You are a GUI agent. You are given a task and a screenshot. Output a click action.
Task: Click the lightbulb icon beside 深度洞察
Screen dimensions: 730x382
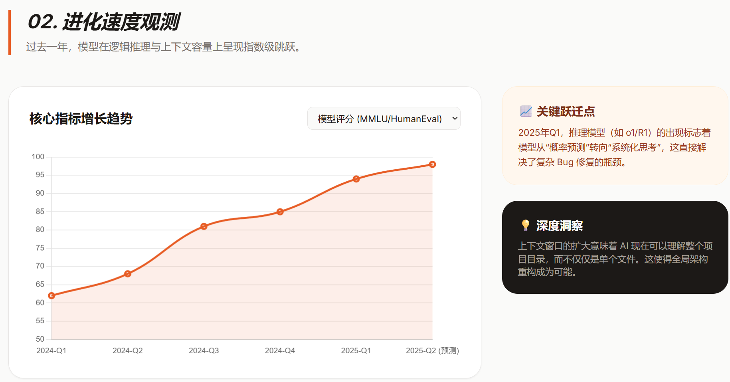coord(526,226)
